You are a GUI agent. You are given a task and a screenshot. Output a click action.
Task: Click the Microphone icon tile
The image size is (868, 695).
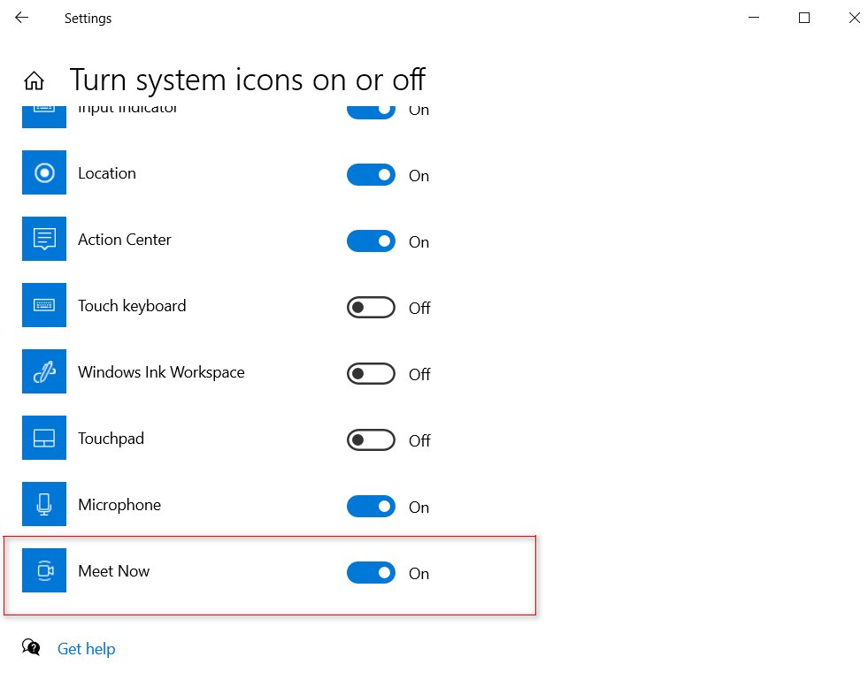(44, 504)
